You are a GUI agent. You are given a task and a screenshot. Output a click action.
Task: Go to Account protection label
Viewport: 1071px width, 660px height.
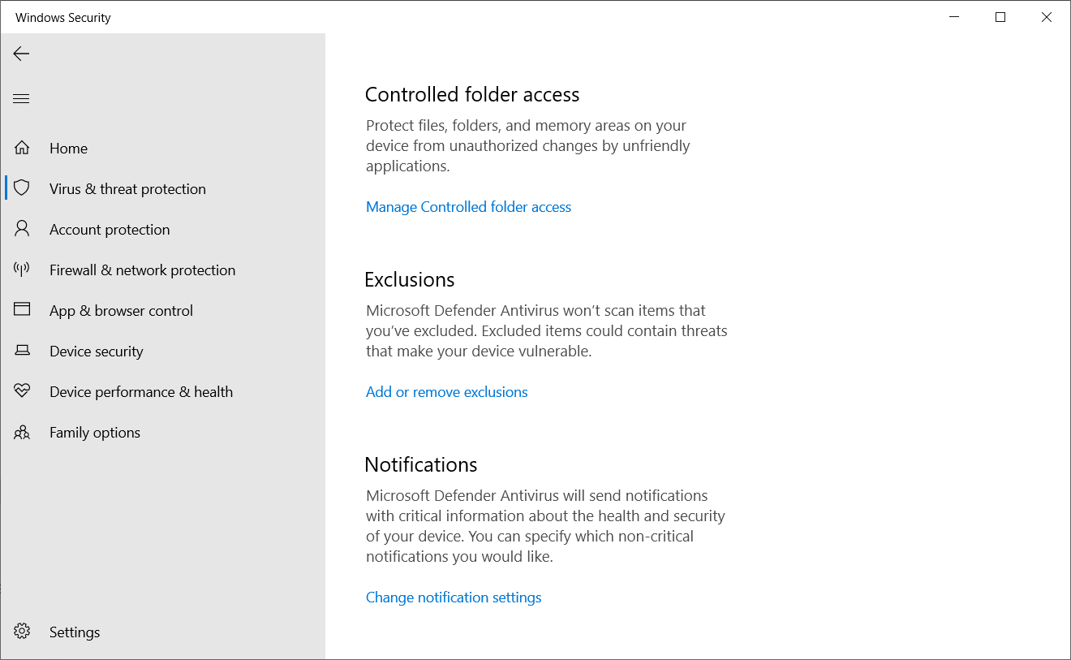(110, 230)
